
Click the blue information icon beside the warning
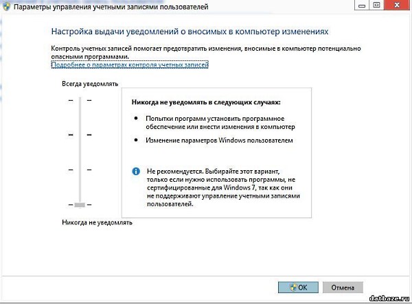pos(135,169)
